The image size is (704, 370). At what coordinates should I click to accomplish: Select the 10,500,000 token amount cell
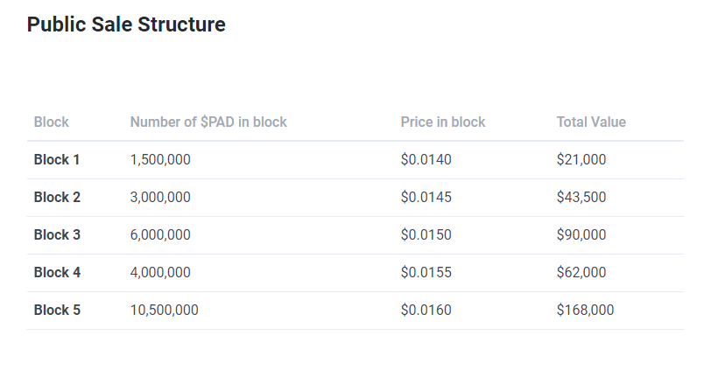(x=164, y=311)
